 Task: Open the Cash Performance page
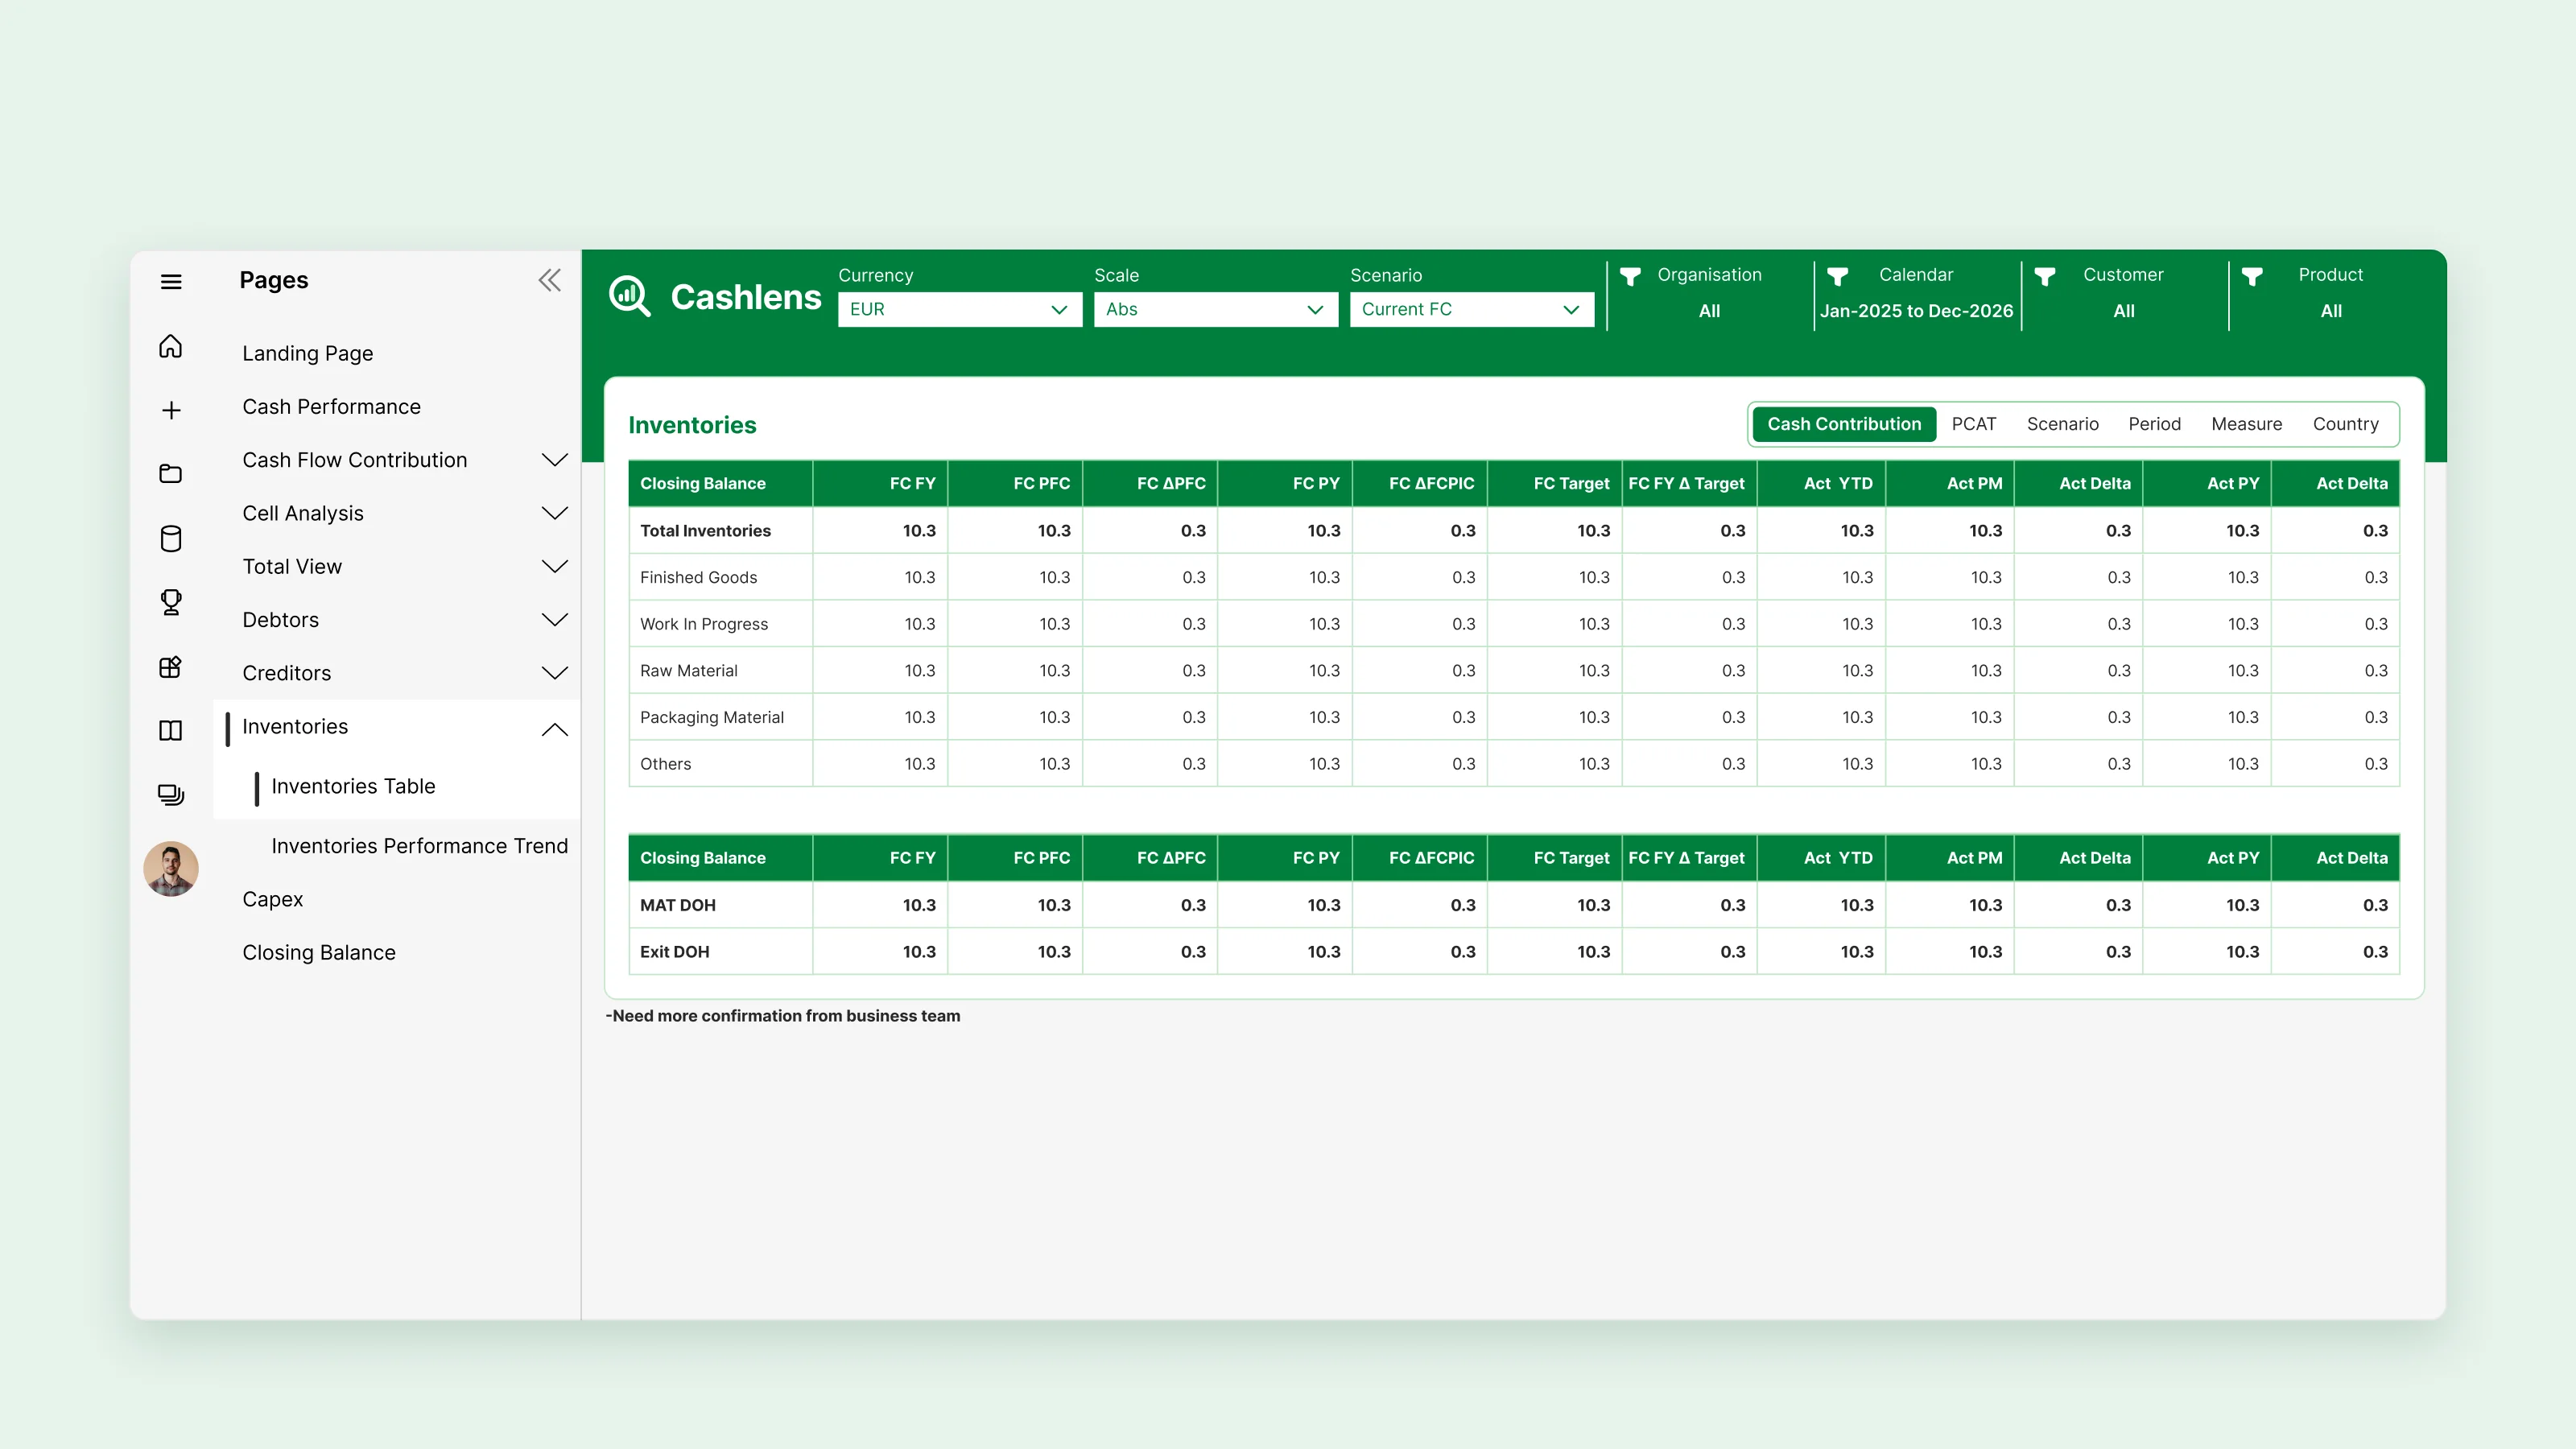(331, 407)
